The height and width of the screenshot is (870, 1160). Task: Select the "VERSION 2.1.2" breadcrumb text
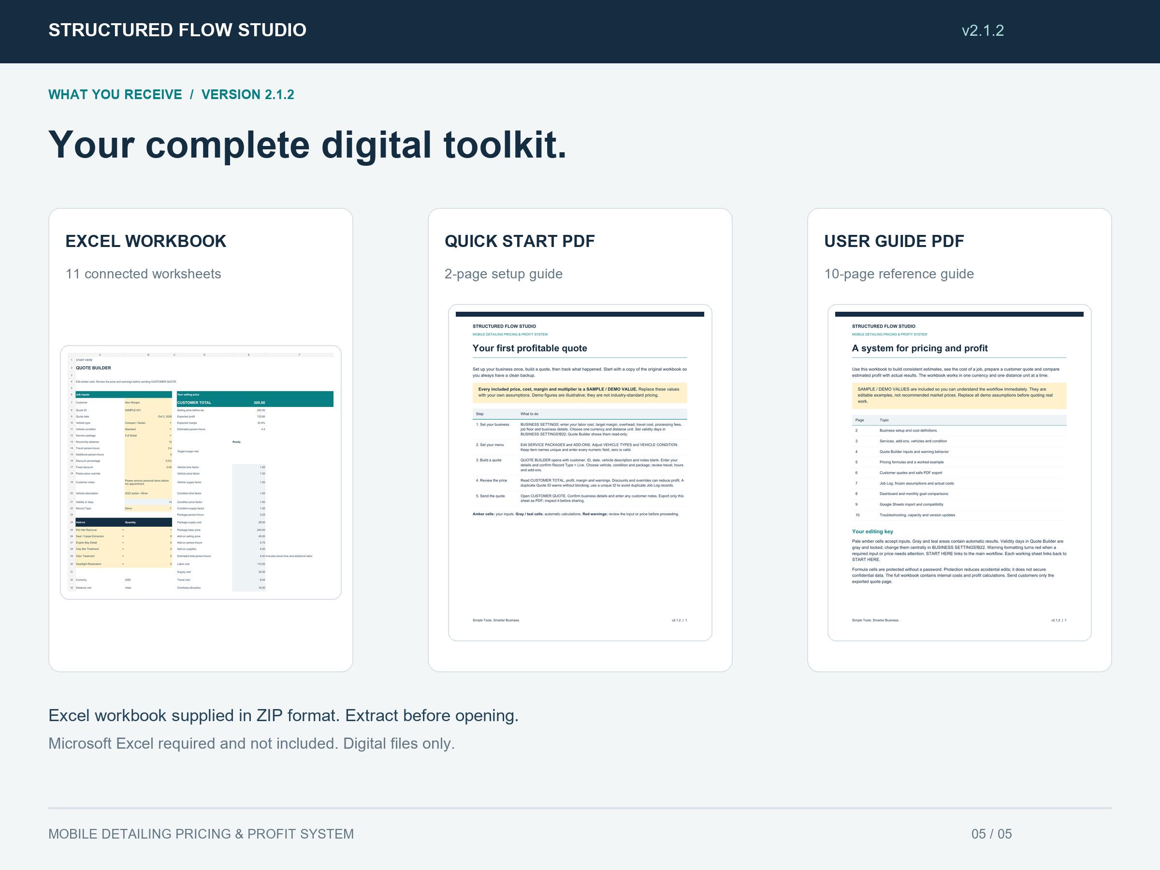click(247, 94)
